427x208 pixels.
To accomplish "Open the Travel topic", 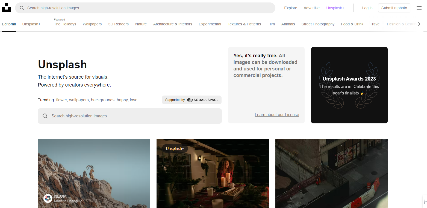I will pyautogui.click(x=375, y=24).
